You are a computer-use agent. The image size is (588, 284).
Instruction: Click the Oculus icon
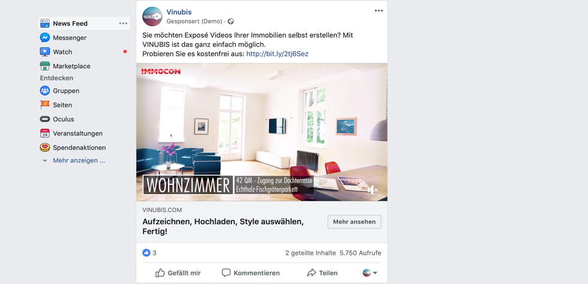point(45,119)
